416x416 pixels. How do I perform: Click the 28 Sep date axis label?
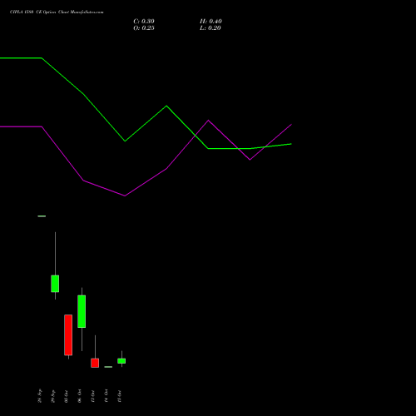click(x=40, y=396)
